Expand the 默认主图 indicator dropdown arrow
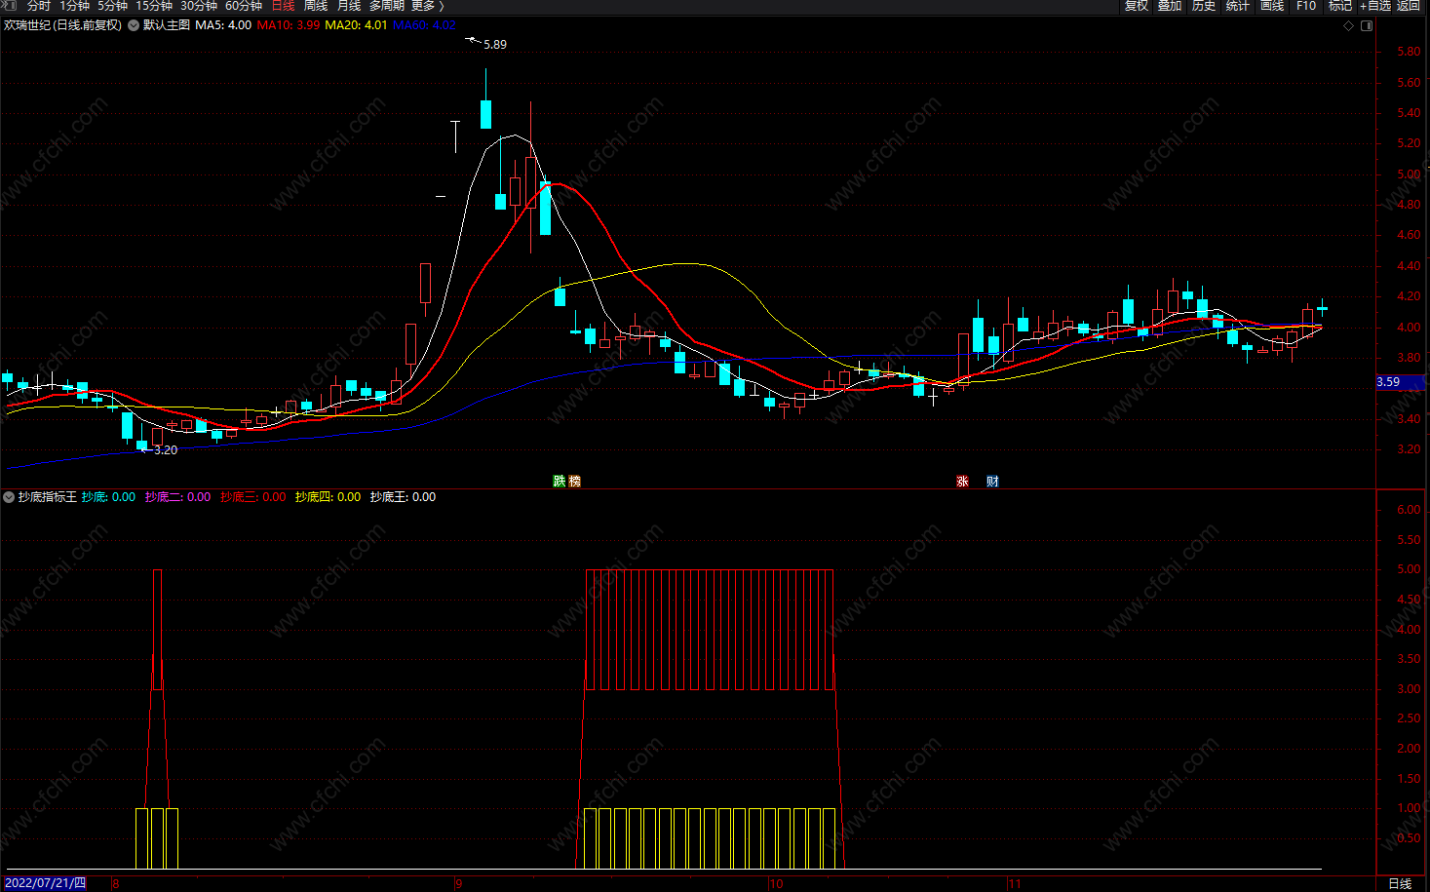Image resolution: width=1430 pixels, height=892 pixels. [134, 25]
